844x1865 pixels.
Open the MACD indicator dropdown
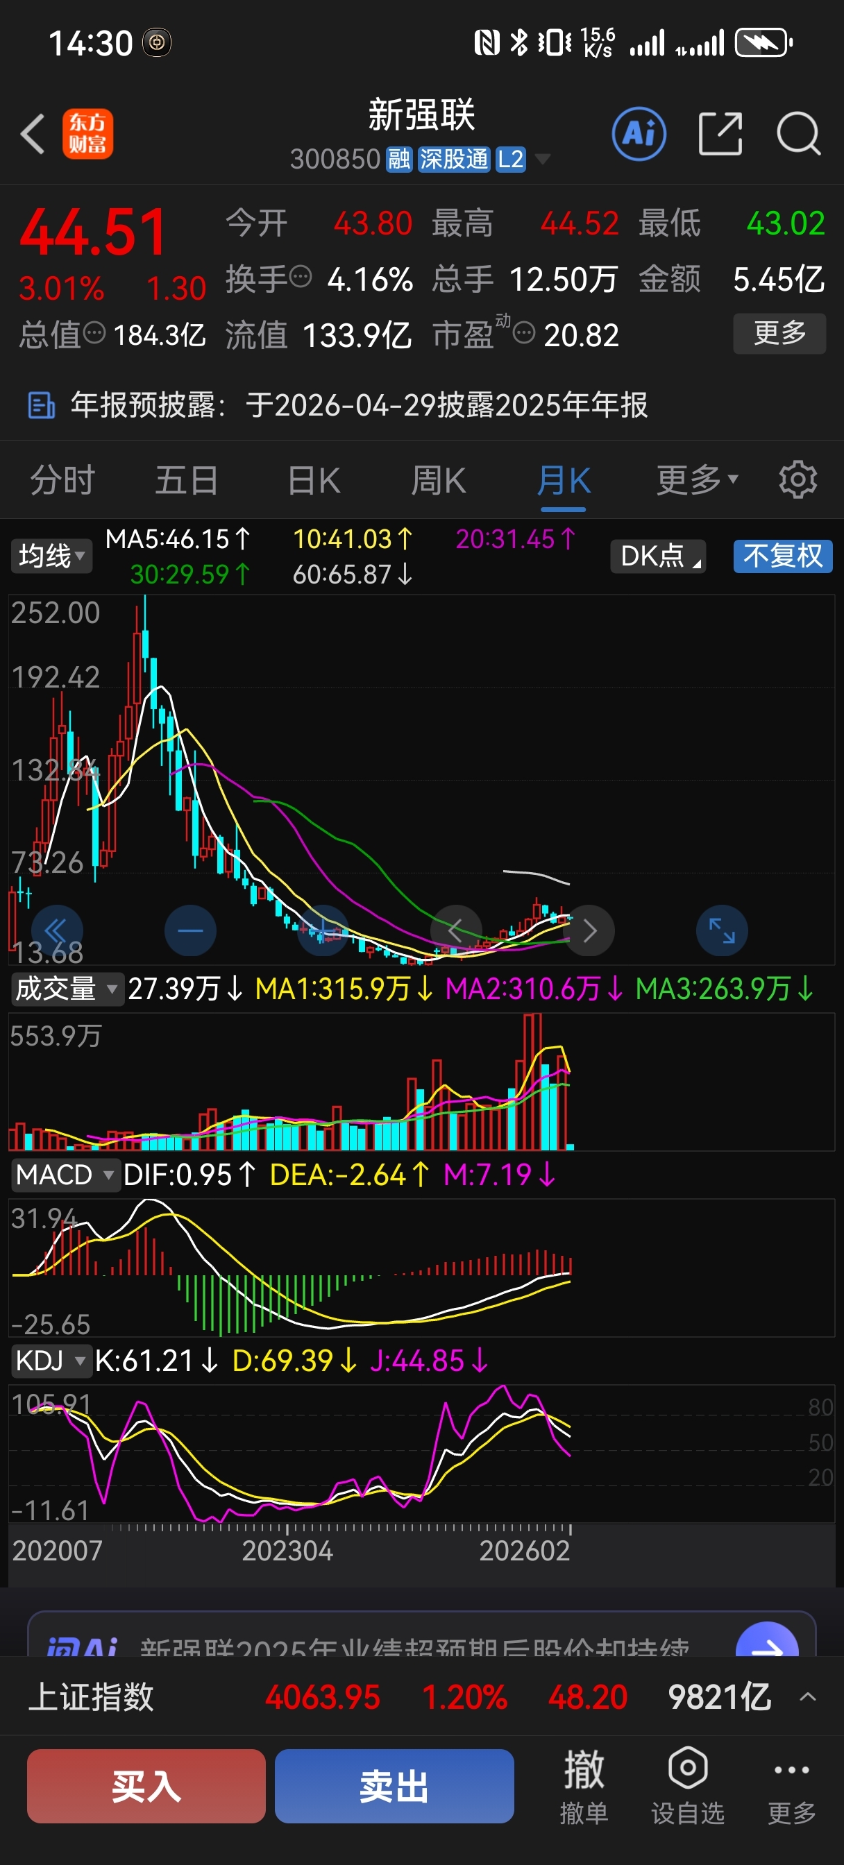tap(65, 1175)
